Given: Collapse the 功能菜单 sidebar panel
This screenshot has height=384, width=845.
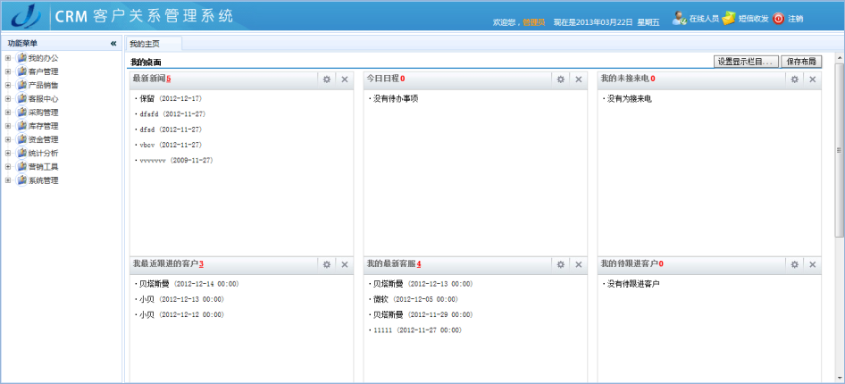Looking at the screenshot, I should [x=113, y=43].
